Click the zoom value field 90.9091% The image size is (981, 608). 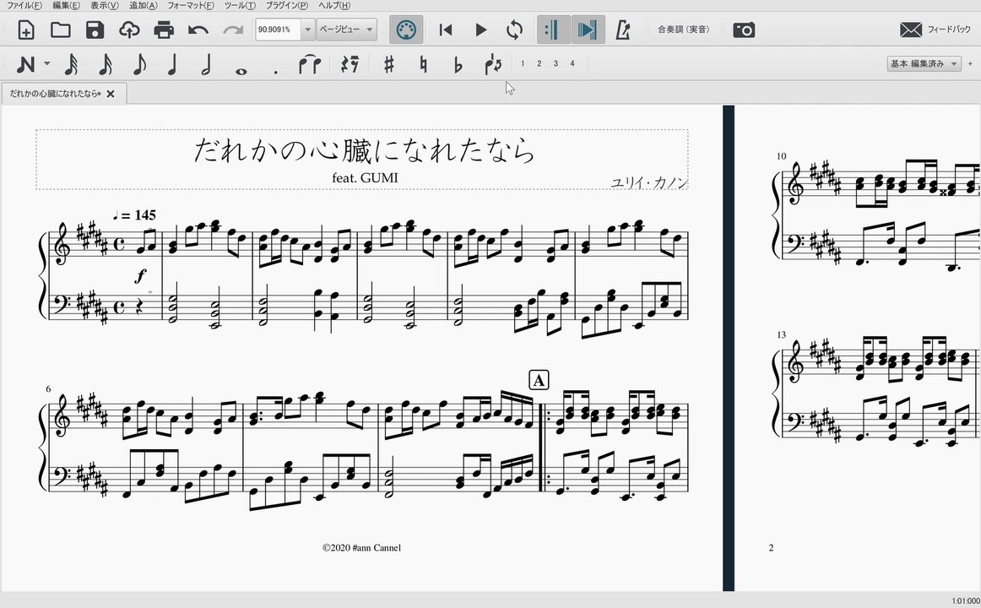(x=278, y=30)
